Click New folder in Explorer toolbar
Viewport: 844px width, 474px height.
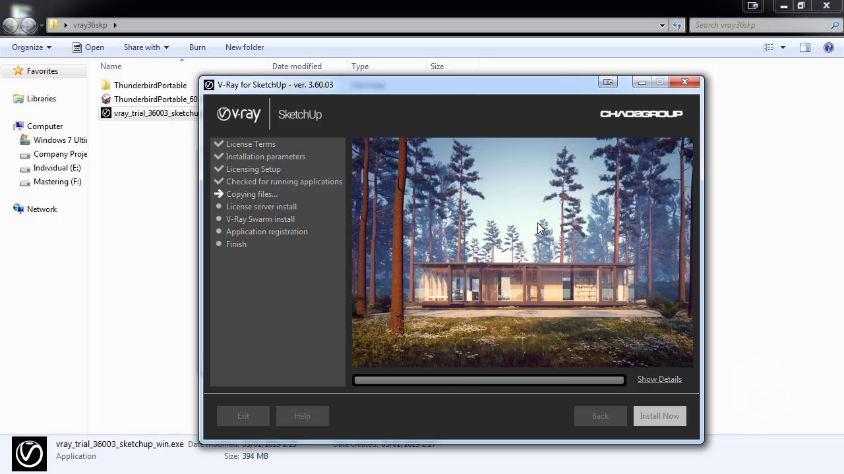[245, 47]
